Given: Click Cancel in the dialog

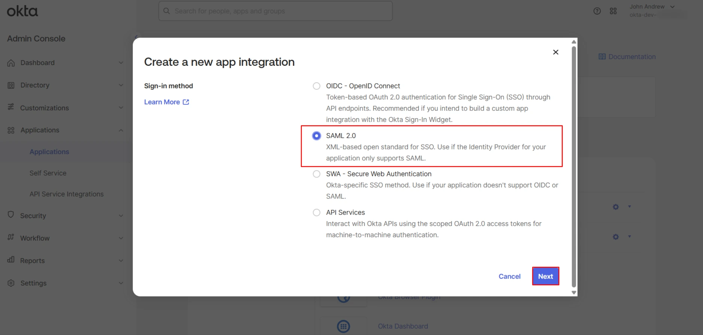Looking at the screenshot, I should point(509,276).
